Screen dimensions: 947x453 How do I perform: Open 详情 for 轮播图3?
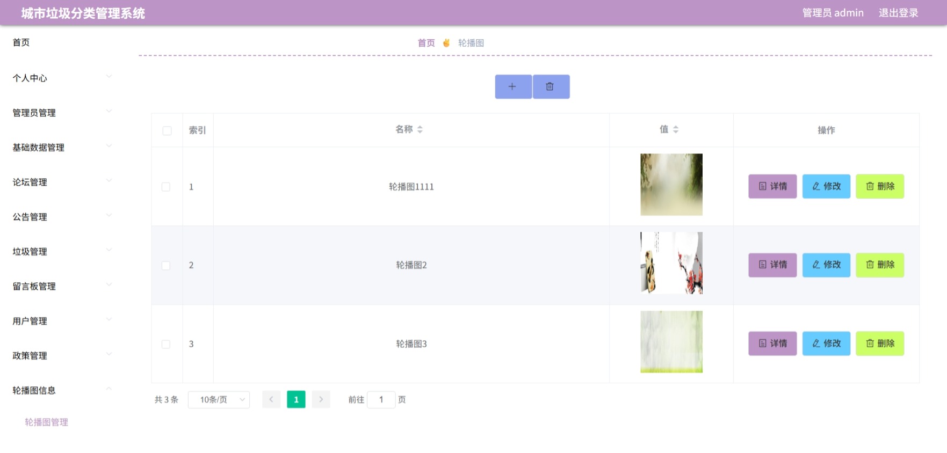tap(772, 344)
